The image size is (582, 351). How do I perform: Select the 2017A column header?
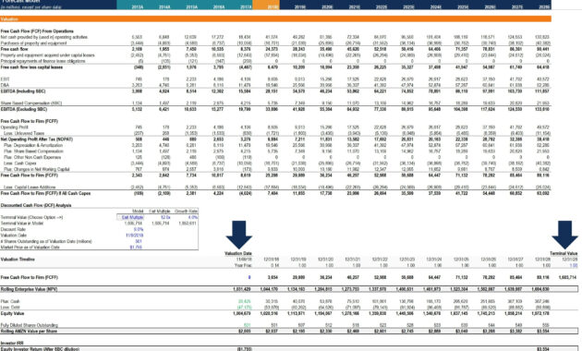[246, 7]
